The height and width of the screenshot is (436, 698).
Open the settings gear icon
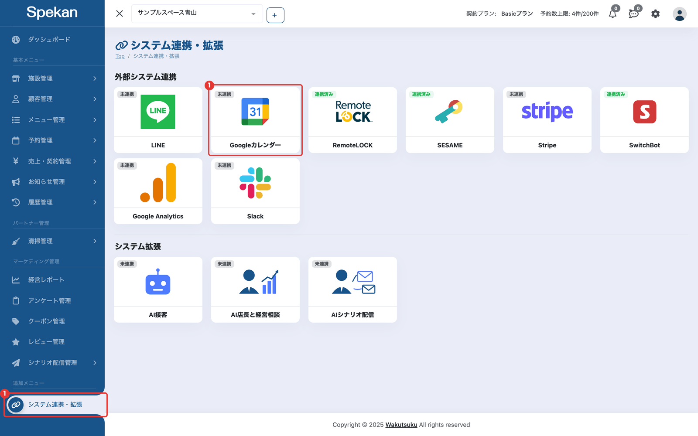click(x=655, y=14)
